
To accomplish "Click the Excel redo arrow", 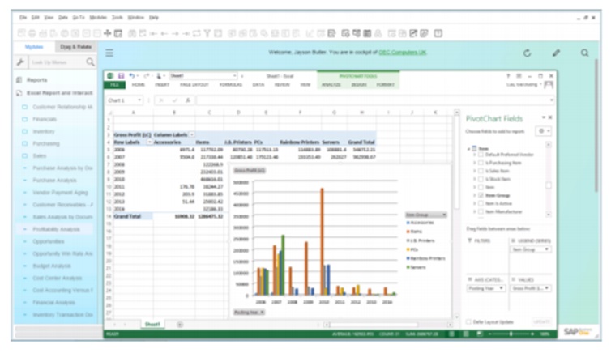I will [146, 76].
